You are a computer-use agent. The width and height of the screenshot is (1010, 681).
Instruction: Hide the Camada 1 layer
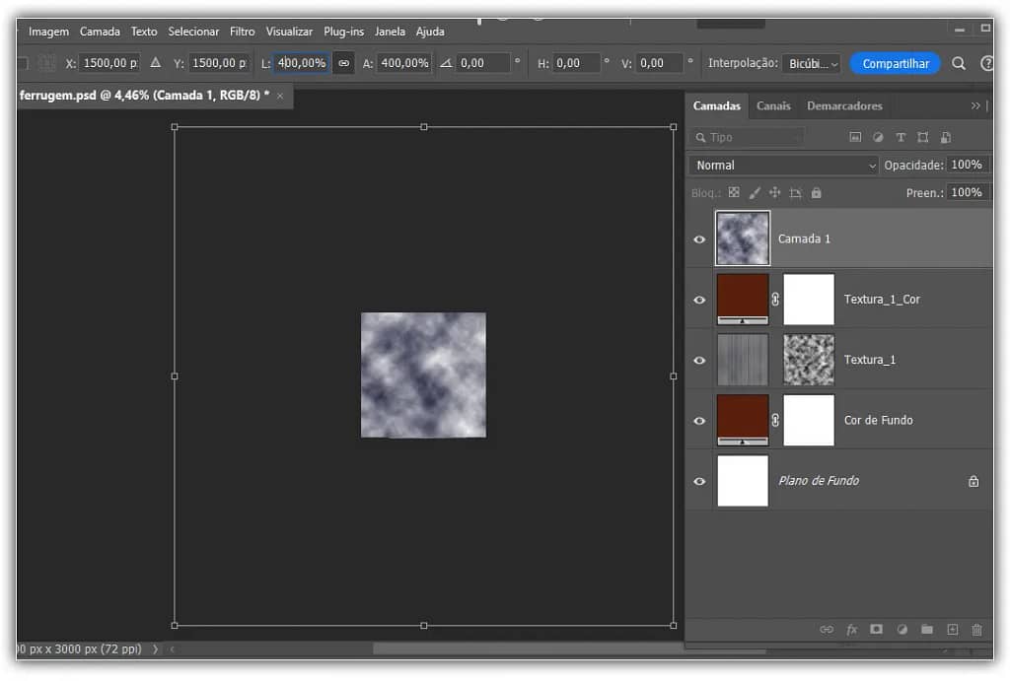tap(699, 239)
